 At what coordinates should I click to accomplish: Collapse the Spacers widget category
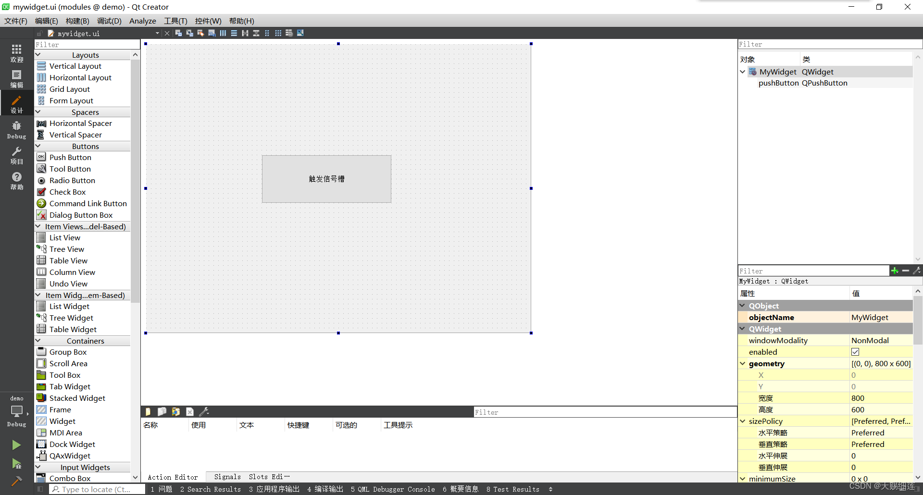point(38,112)
